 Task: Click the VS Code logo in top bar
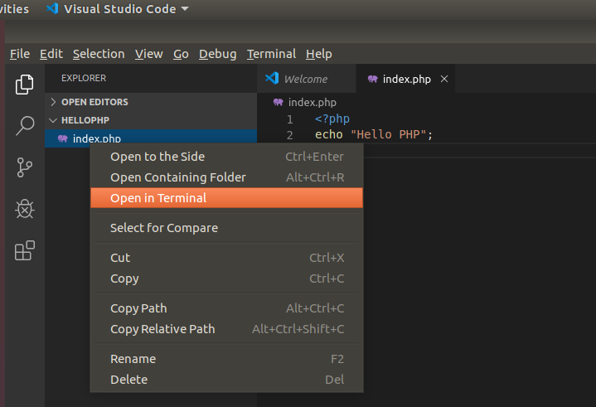click(x=52, y=8)
